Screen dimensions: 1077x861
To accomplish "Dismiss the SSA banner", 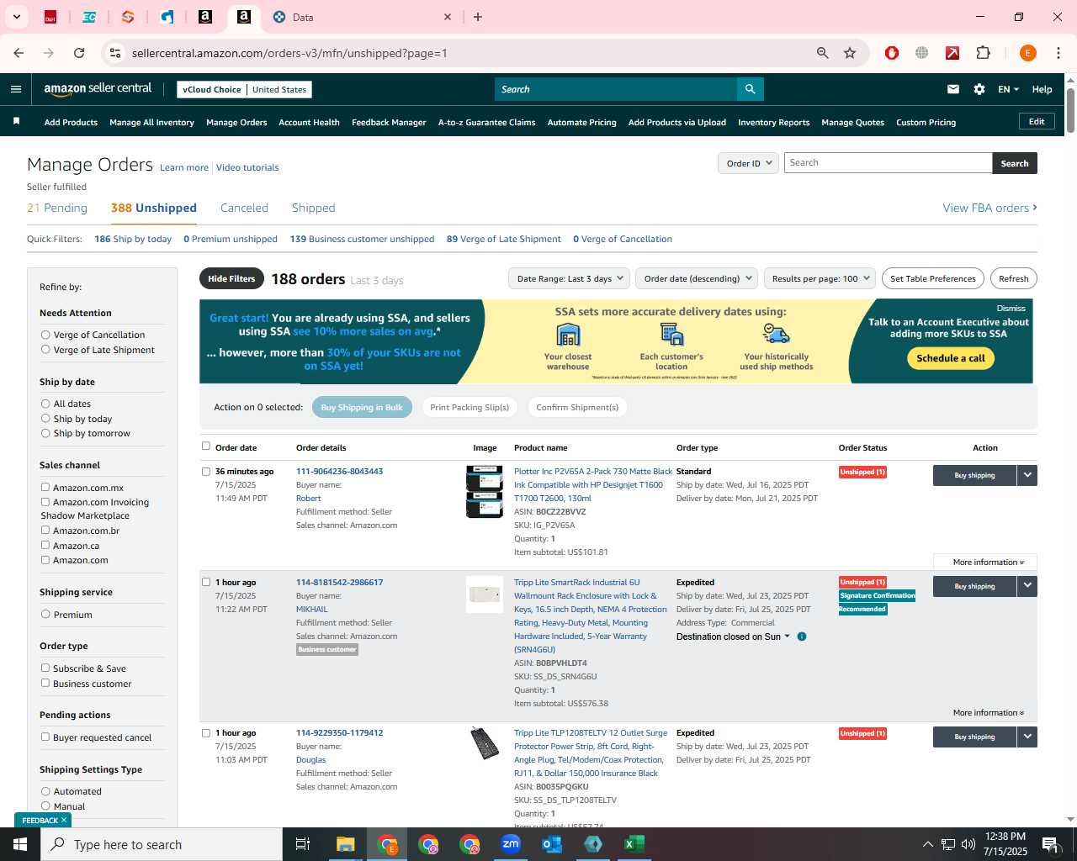I will pyautogui.click(x=1011, y=308).
